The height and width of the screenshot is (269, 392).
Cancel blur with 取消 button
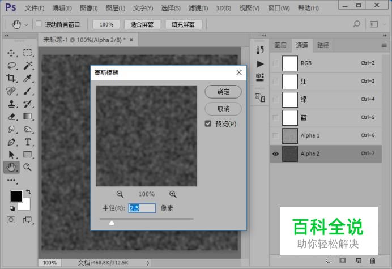[223, 109]
